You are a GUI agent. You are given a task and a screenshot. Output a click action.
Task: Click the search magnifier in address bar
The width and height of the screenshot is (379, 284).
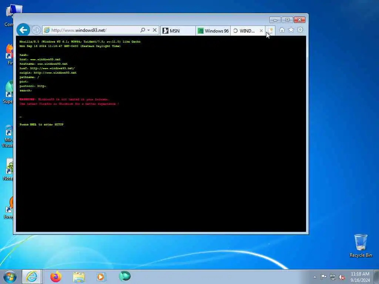(142, 30)
